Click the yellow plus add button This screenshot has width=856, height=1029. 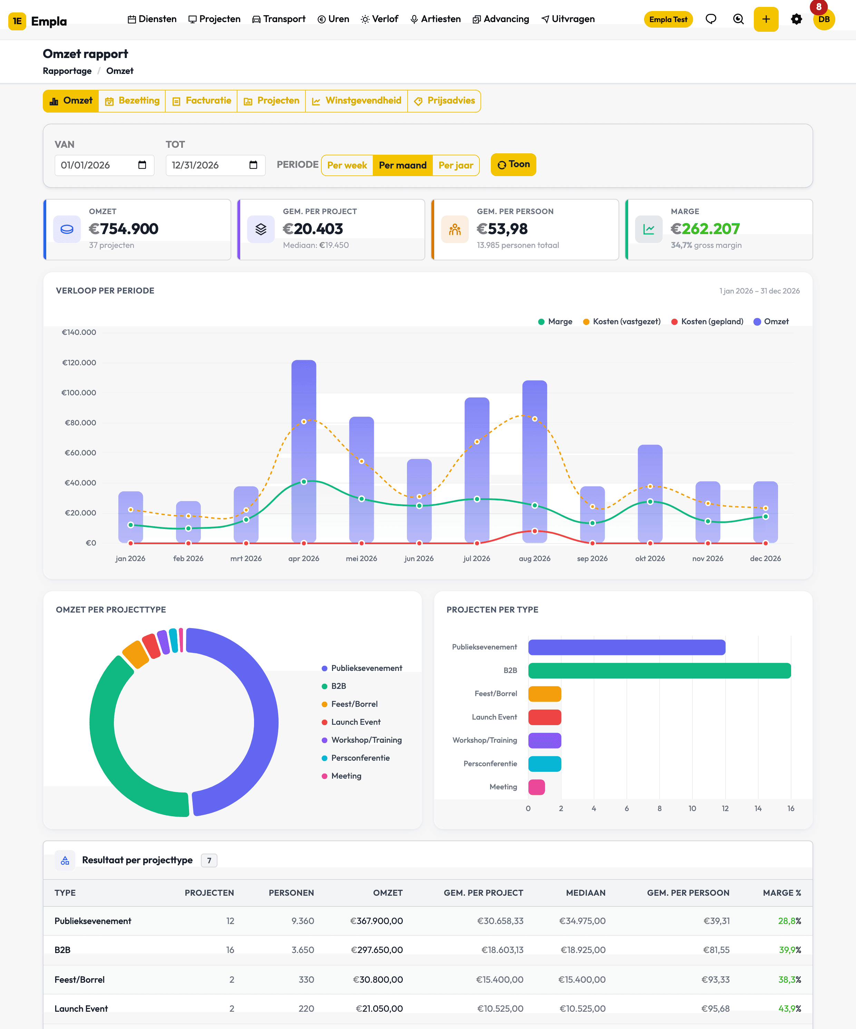pyautogui.click(x=766, y=19)
